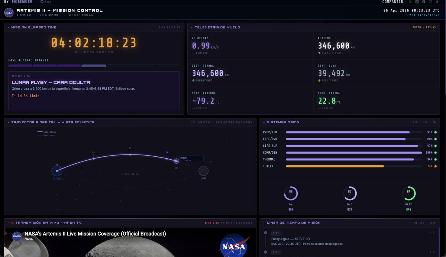Screen dimensions: 446x257
Task: Collapse the Línea de Tiempo de Misión arrow
Action: tap(264, 223)
